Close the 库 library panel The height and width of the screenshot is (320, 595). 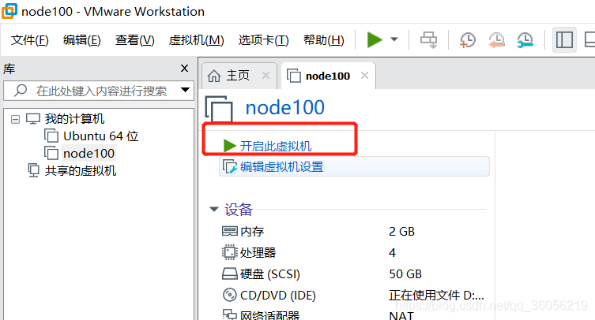tap(184, 68)
